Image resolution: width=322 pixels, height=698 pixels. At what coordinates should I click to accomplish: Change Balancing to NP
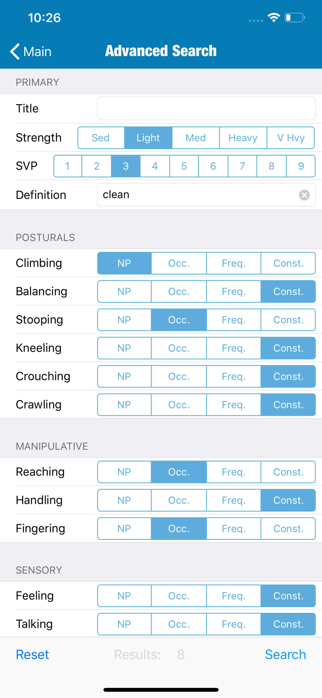click(x=124, y=292)
